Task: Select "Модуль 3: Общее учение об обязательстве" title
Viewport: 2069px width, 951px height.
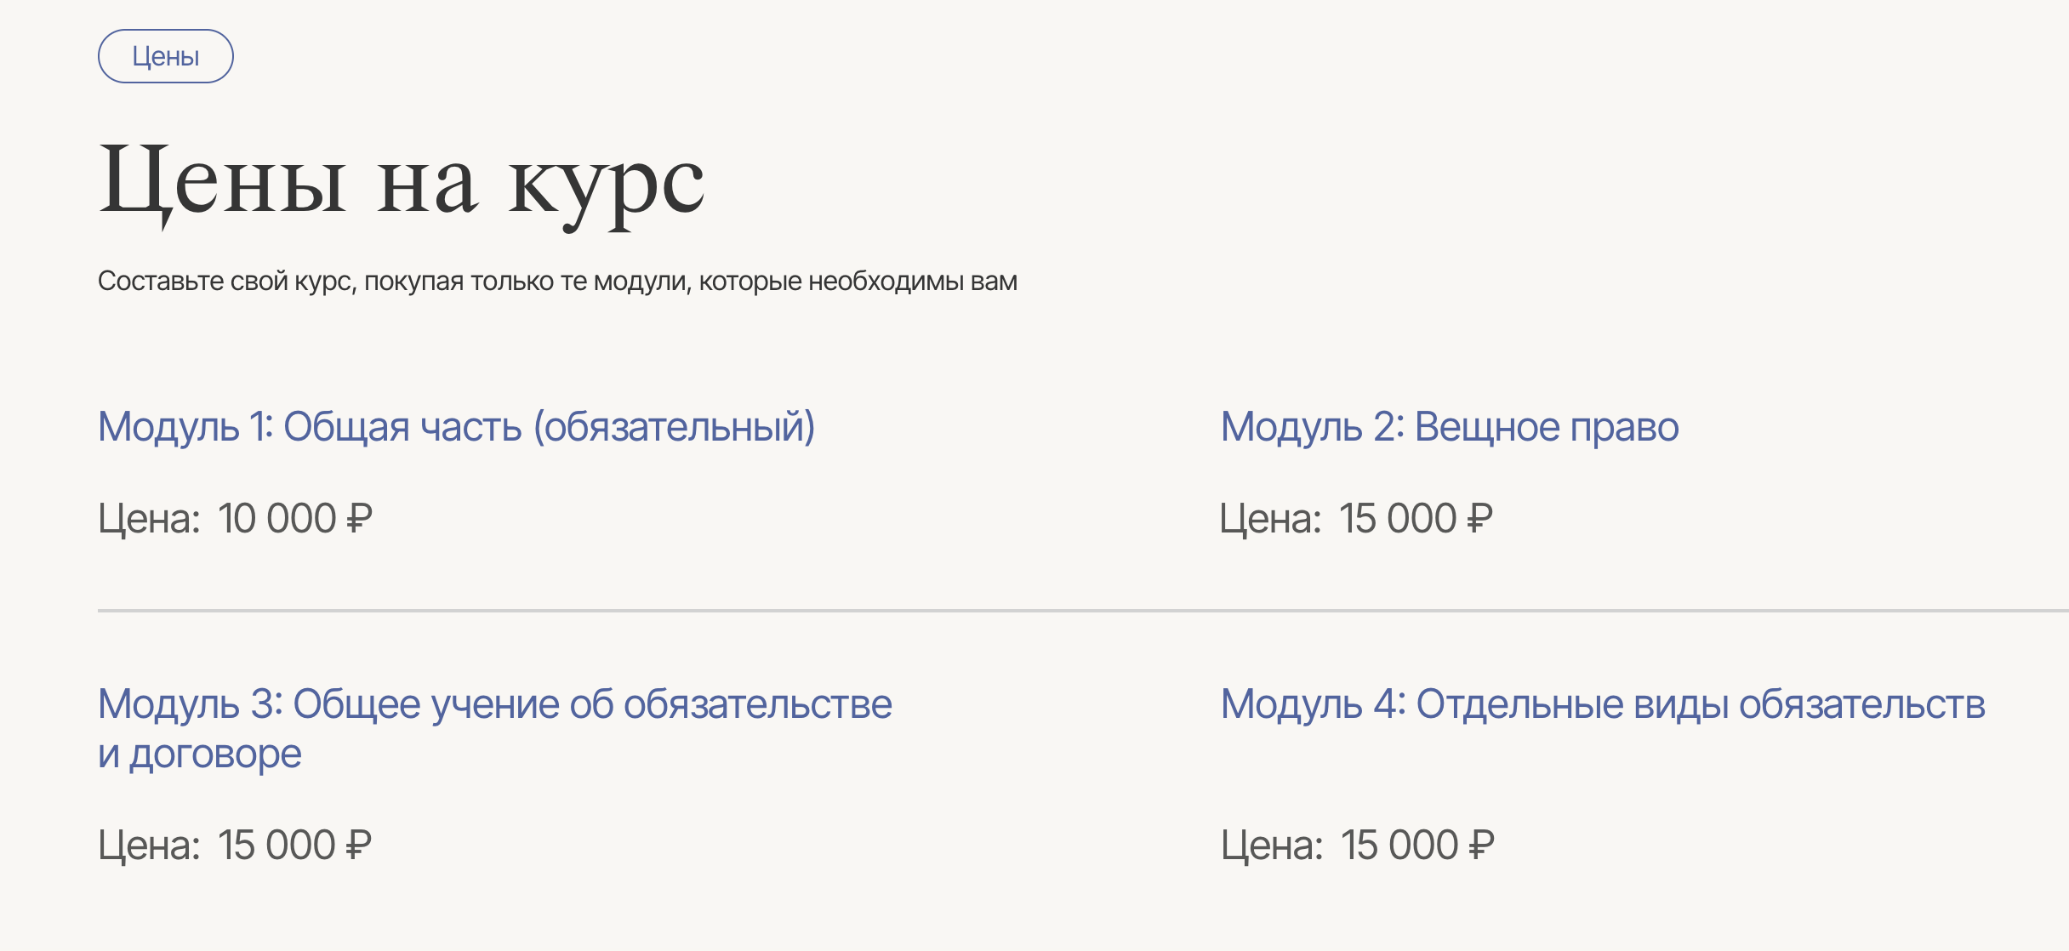Action: (x=494, y=704)
